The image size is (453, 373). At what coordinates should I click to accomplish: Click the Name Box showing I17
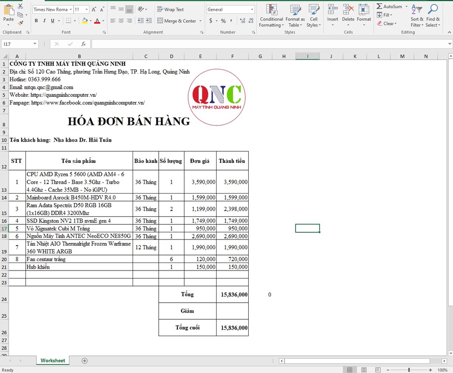pos(20,44)
